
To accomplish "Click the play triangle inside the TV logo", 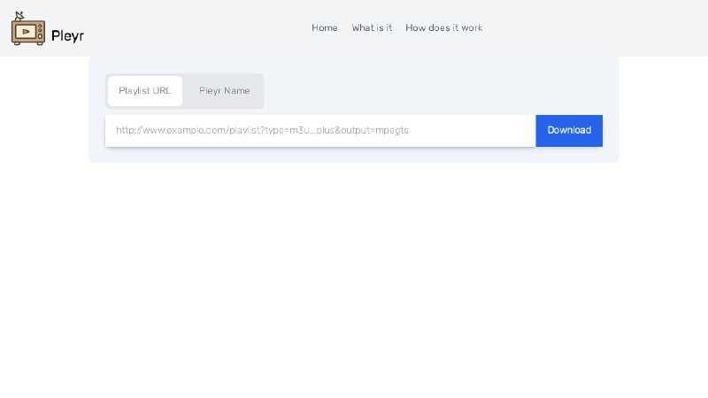I will 27,32.
